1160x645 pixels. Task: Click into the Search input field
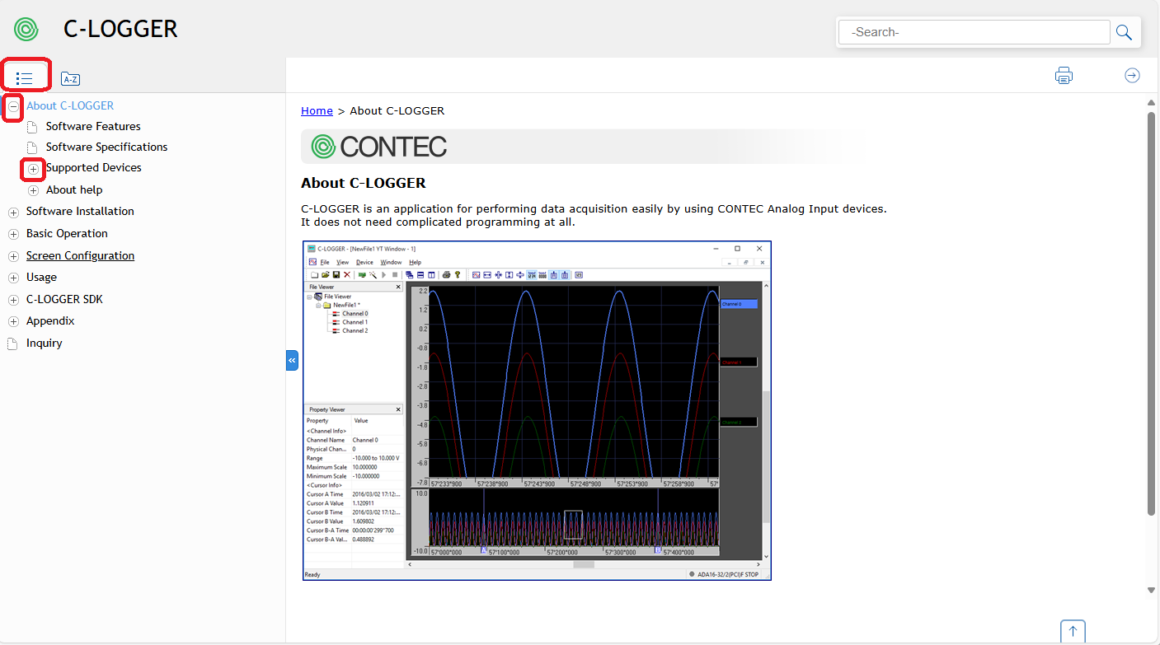tap(973, 32)
